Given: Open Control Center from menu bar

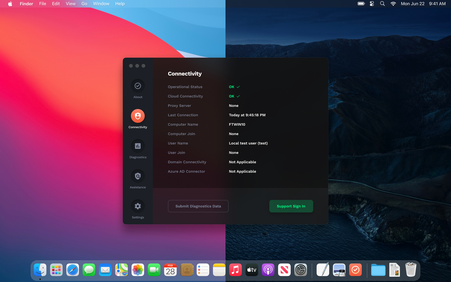Looking at the screenshot, I should (x=372, y=4).
